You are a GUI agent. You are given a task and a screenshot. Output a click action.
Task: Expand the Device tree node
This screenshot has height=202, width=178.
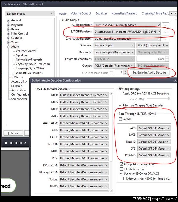pyautogui.click(x=9, y=29)
